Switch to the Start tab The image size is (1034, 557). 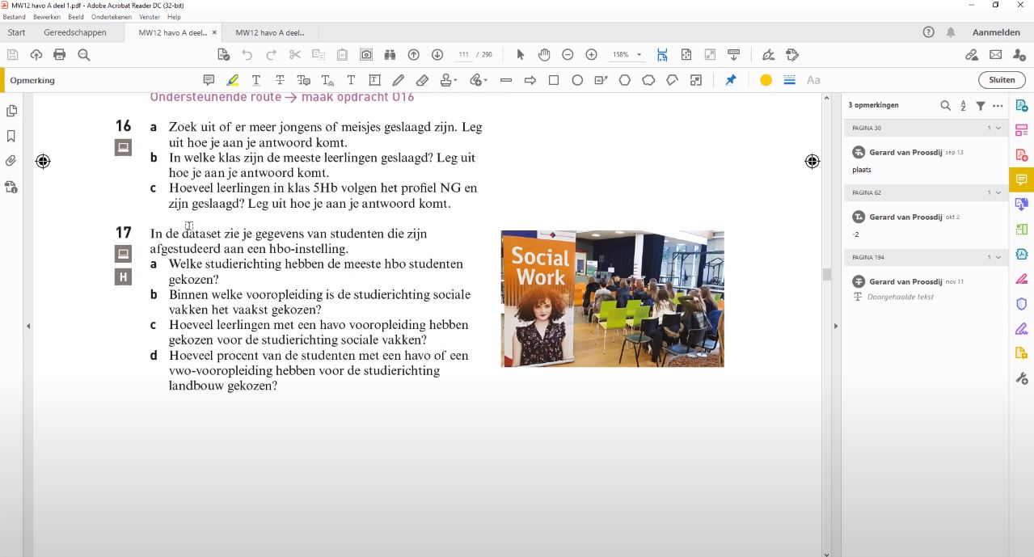coord(16,32)
